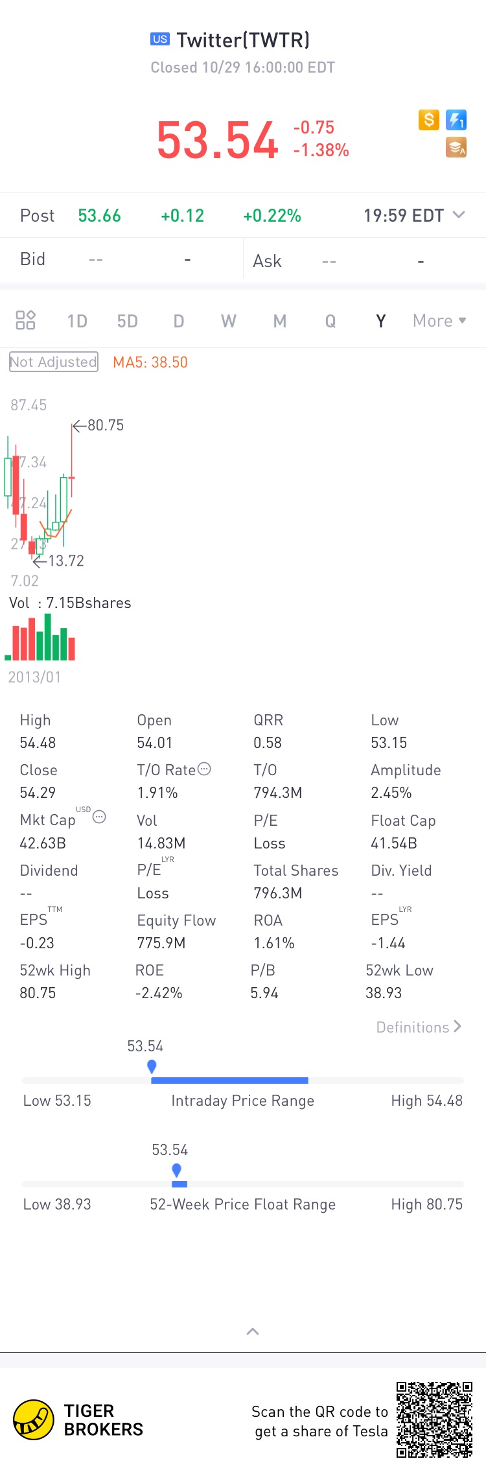Open the chart layout grid icon
486x1472 pixels.
(x=25, y=320)
